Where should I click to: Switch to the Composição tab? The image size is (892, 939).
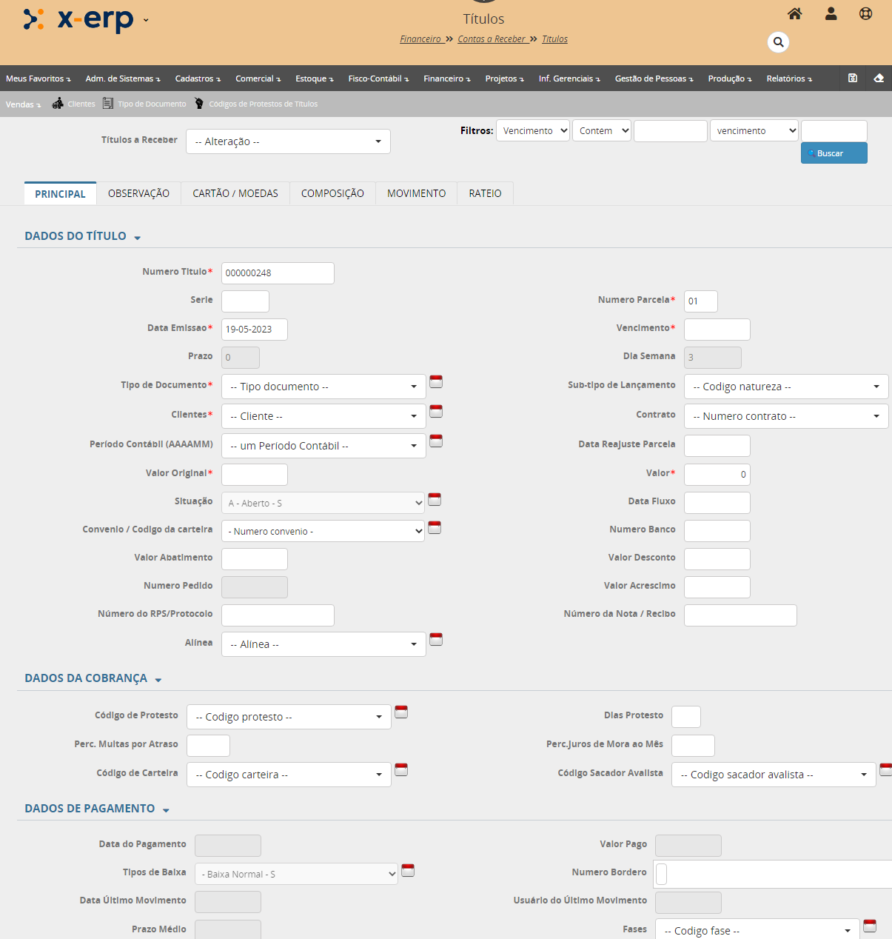[332, 193]
